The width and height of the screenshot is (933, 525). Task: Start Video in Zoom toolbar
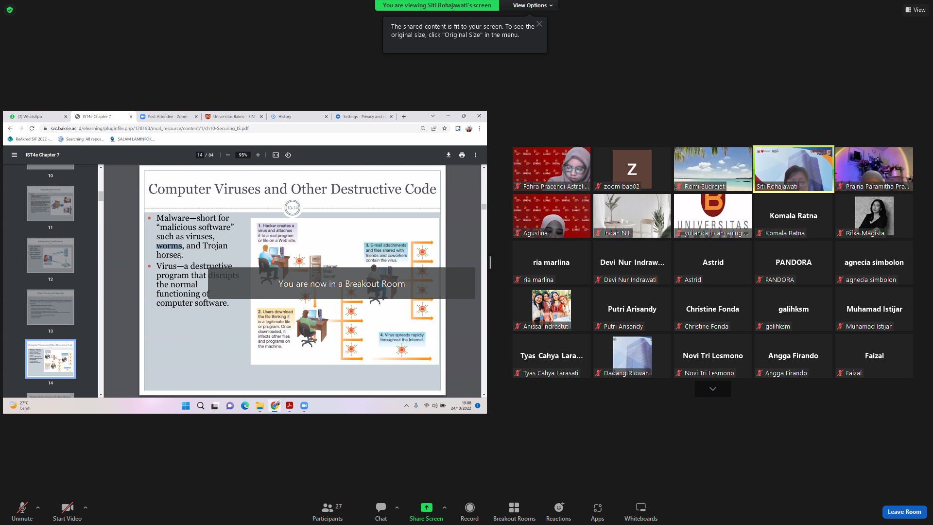click(67, 511)
